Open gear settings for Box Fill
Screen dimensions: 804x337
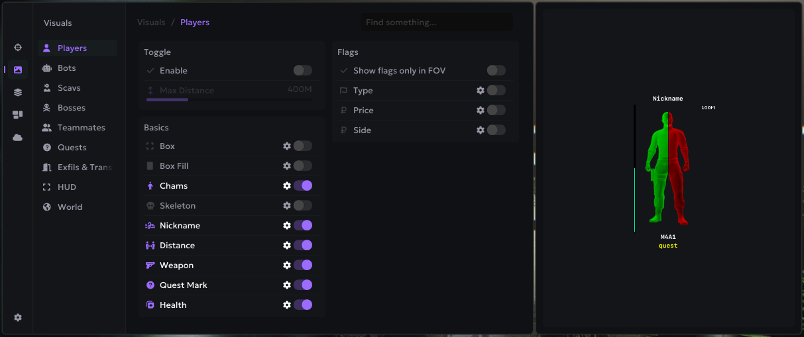pyautogui.click(x=287, y=166)
